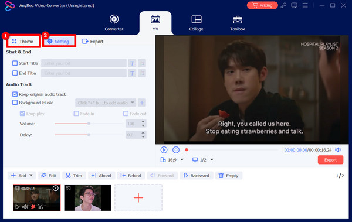Open font settings for Start Title
This screenshot has height=222, width=352.
[132, 63]
